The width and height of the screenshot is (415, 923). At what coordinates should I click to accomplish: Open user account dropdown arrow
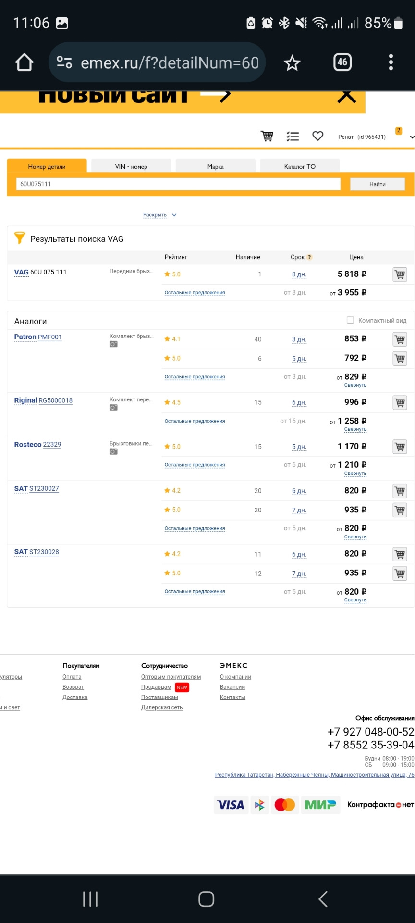412,137
